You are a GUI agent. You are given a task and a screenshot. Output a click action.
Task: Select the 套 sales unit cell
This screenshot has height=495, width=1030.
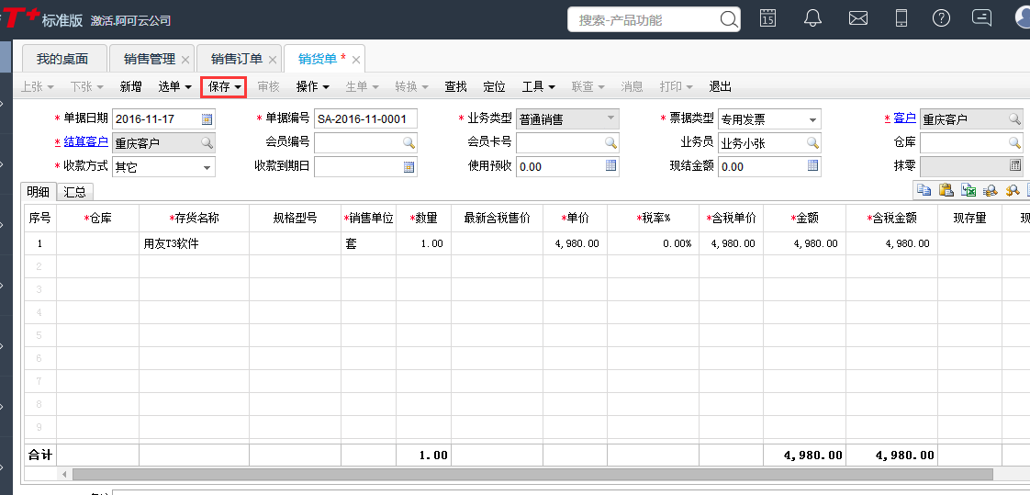point(368,243)
